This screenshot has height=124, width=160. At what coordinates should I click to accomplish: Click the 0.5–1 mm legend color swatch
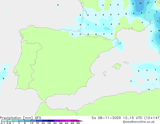pyautogui.click(x=10, y=121)
